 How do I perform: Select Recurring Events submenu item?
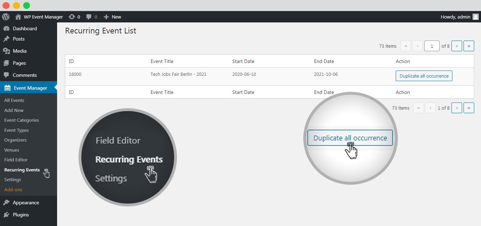click(22, 170)
